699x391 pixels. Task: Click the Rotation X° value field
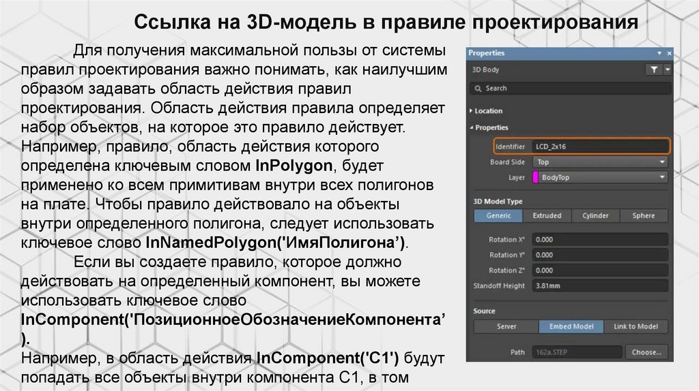[x=599, y=240]
